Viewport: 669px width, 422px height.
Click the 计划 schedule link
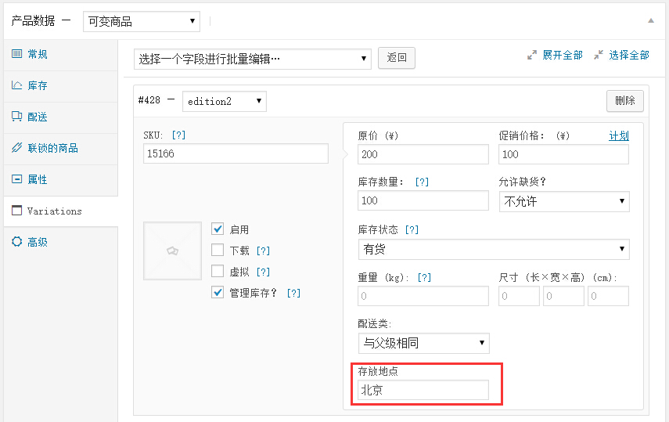pos(618,135)
